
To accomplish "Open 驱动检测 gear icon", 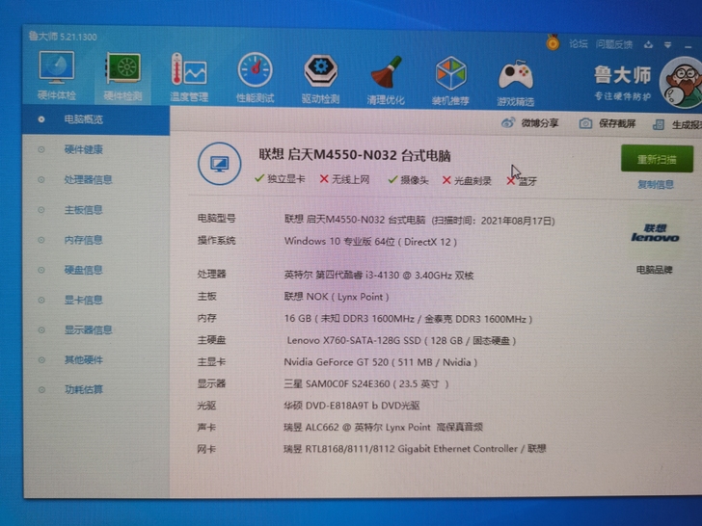I will 320,79.
